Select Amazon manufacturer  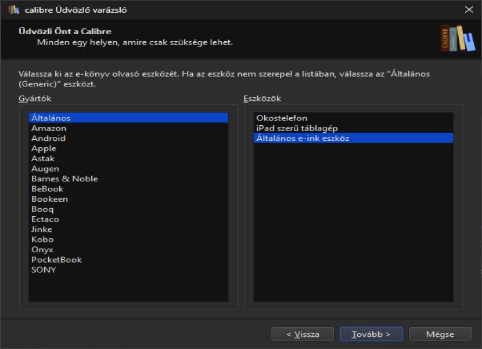click(128, 128)
